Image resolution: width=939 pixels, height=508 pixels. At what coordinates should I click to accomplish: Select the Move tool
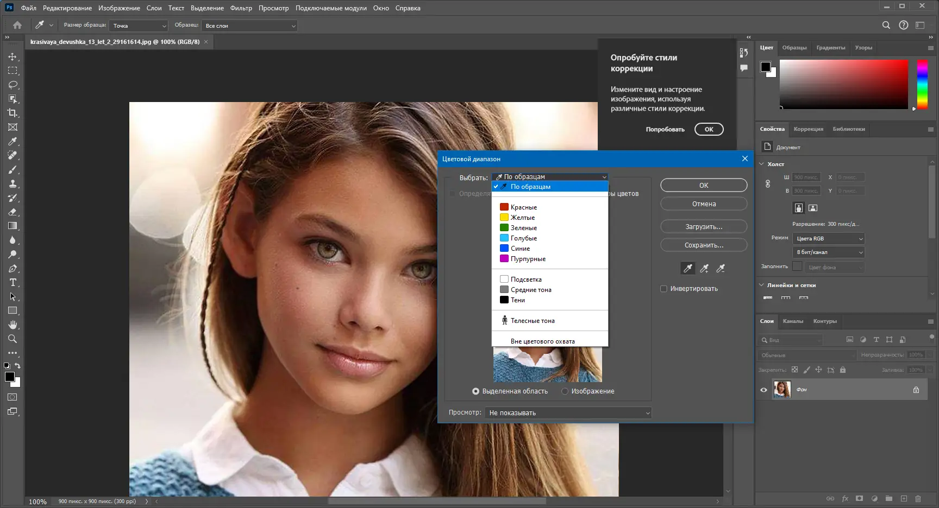pyautogui.click(x=12, y=57)
